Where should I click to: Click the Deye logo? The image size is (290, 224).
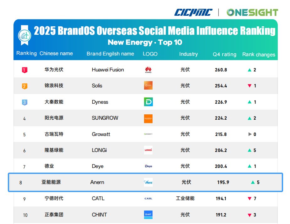[x=148, y=166]
